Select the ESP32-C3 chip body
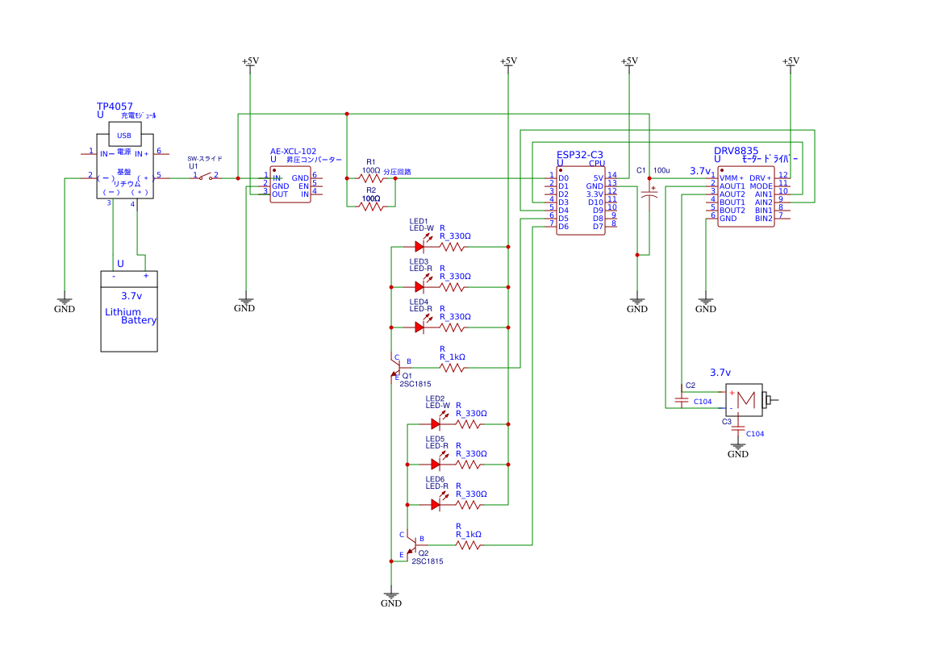The height and width of the screenshot is (667, 943). [581, 201]
